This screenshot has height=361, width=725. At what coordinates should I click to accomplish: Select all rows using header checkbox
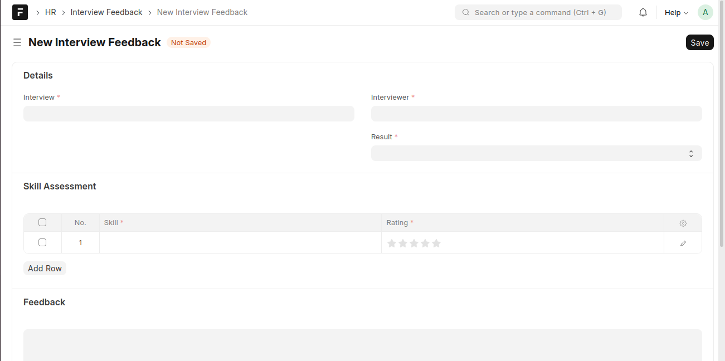coord(42,222)
